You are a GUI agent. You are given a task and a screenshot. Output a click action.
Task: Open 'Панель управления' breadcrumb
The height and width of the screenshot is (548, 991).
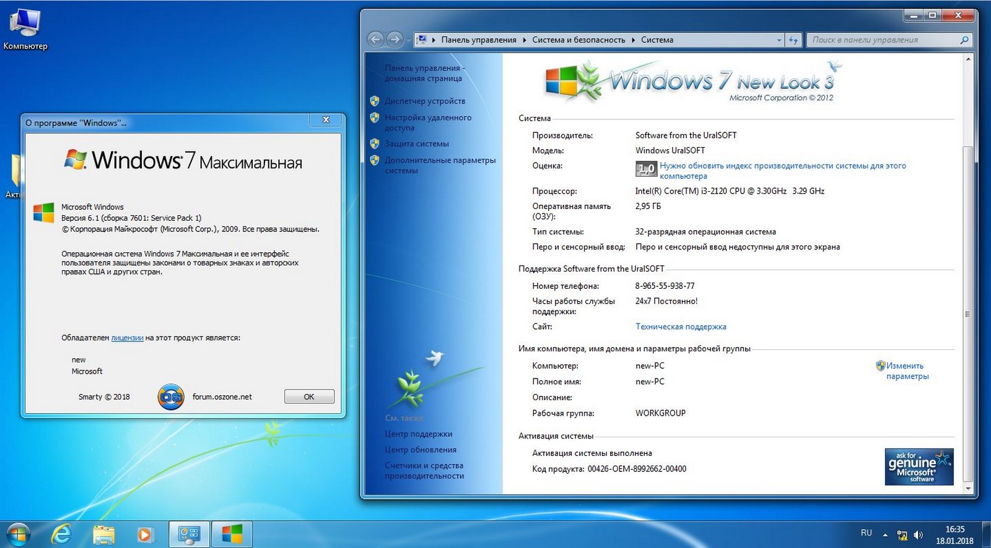(x=479, y=40)
